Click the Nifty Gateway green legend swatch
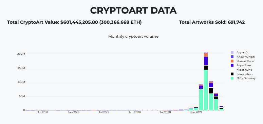263x124 pixels. 232,78
